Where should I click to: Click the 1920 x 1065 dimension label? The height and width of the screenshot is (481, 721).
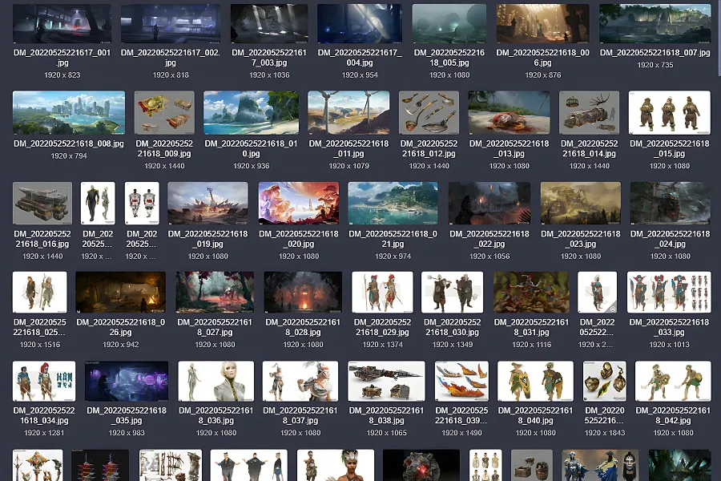(386, 433)
